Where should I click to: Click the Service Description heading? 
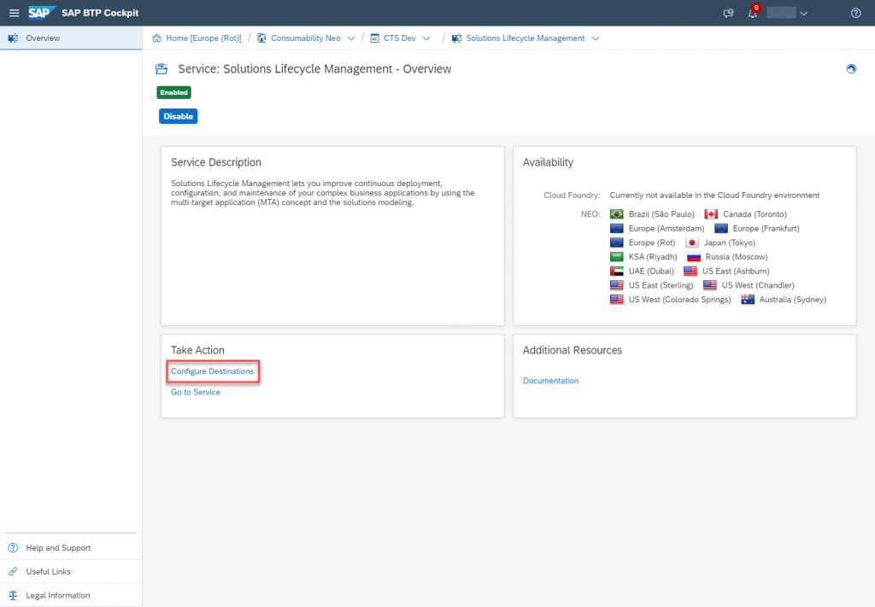pos(216,162)
